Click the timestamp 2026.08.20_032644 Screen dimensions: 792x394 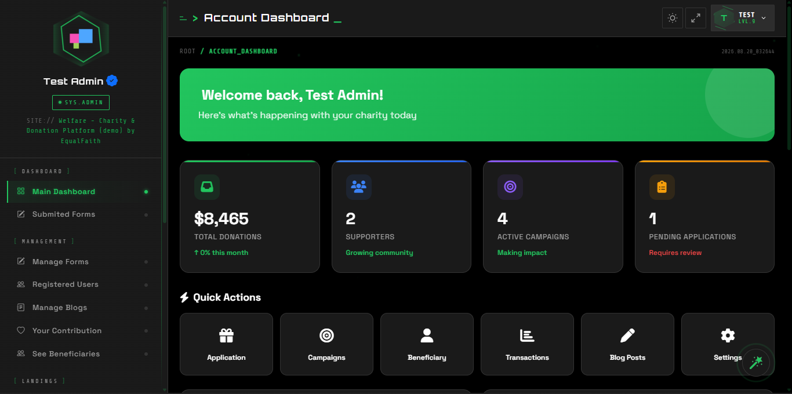point(748,52)
